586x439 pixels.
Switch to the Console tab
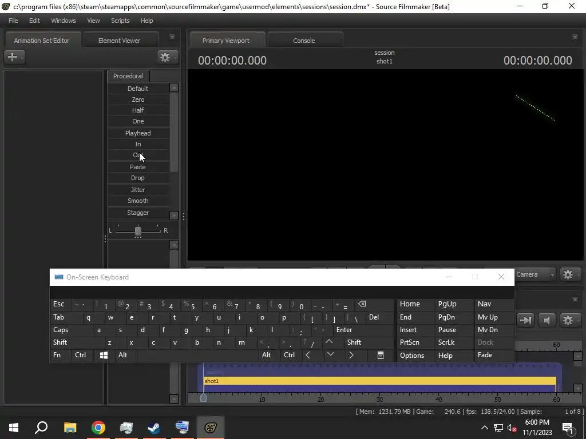(x=304, y=41)
